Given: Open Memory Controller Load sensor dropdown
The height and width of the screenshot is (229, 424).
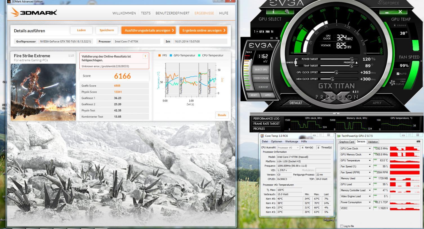Looking at the screenshot, I should click(370, 190).
